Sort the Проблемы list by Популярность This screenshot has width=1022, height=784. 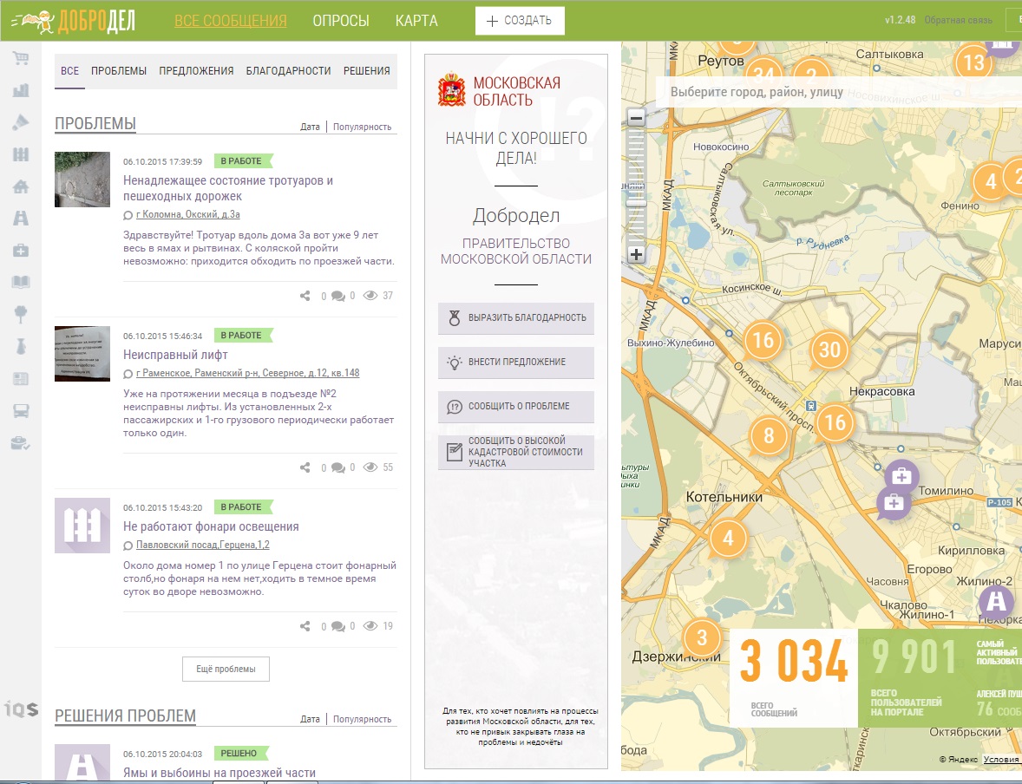pos(362,127)
